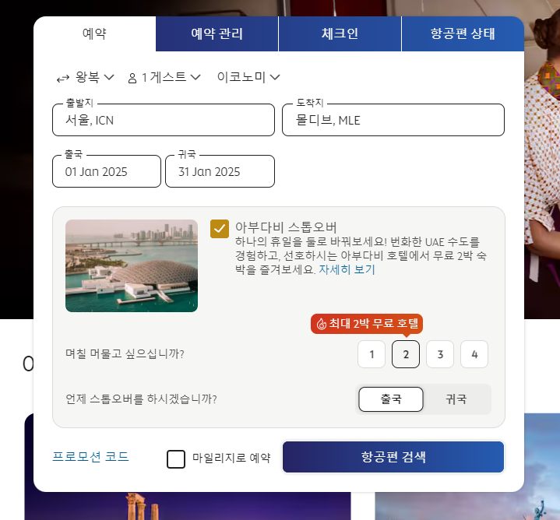Uncheck the 아부다비 스톱오버 checkbox
Image resolution: width=560 pixels, height=520 pixels.
coord(220,229)
